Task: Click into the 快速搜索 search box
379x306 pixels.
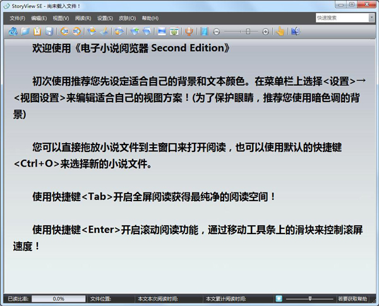Action: (342, 18)
